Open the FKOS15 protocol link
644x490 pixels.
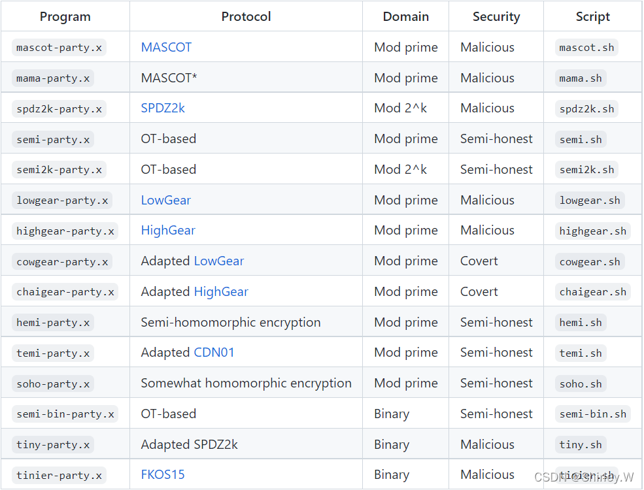163,474
